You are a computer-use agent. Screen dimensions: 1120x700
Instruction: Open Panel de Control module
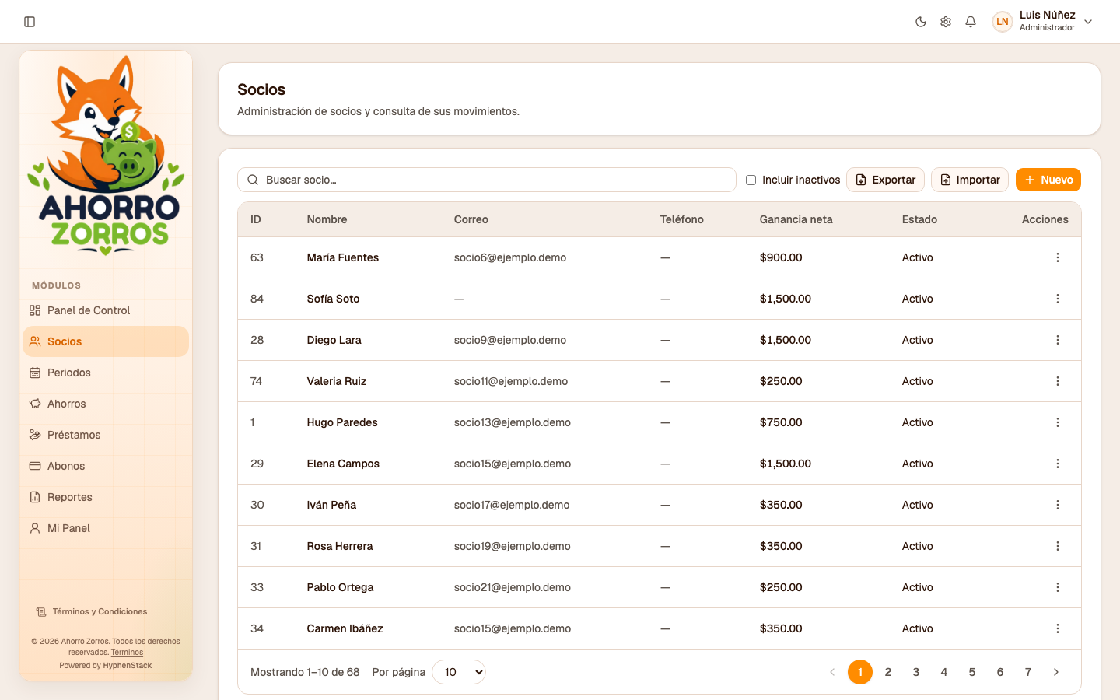point(106,310)
